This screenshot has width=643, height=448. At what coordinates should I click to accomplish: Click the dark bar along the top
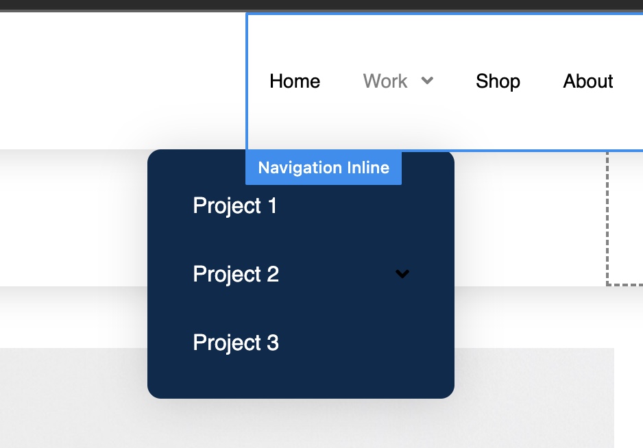[x=321, y=5]
